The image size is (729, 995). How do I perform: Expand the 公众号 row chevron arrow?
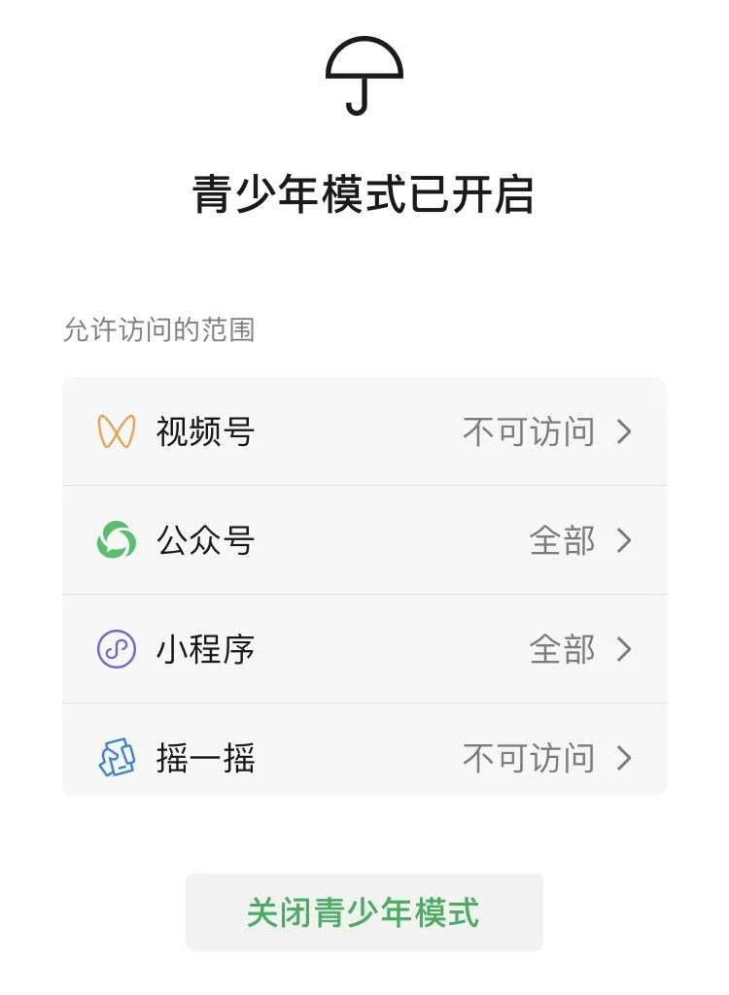624,540
